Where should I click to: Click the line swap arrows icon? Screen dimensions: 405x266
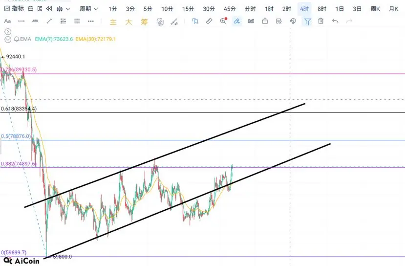pyautogui.click(x=174, y=22)
